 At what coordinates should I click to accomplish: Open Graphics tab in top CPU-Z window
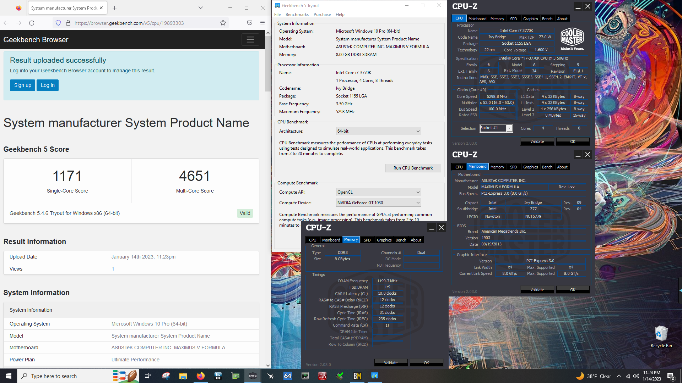tap(530, 19)
